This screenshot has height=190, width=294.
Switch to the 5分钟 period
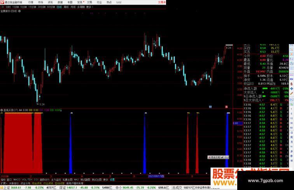click(24, 7)
